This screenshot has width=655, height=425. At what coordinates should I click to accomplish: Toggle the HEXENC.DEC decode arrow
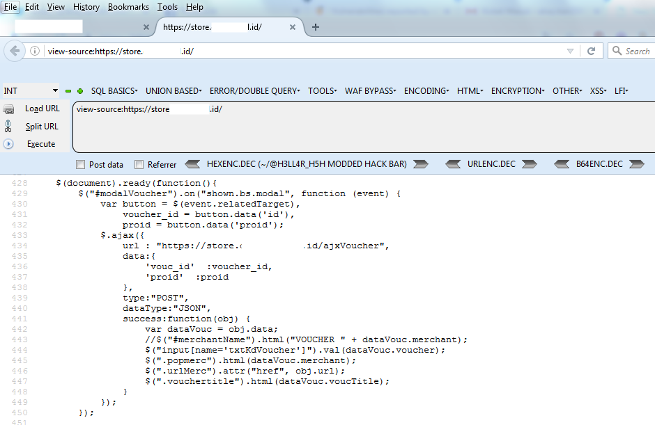[192, 163]
